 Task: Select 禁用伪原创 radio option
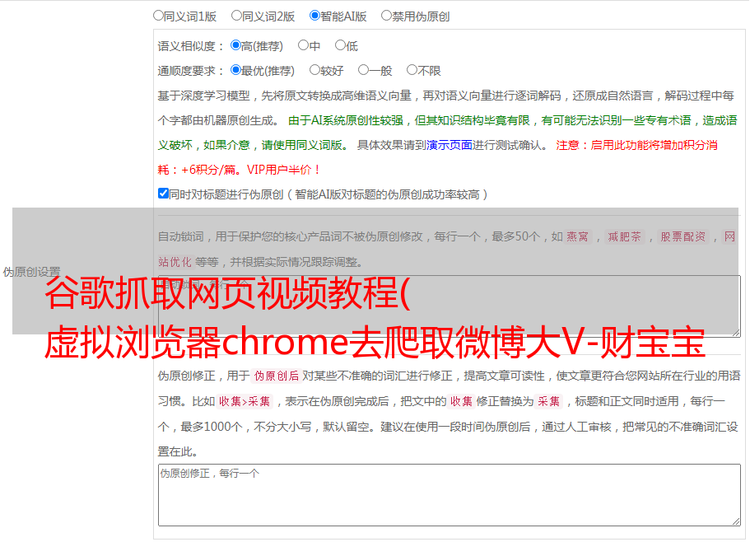(386, 16)
